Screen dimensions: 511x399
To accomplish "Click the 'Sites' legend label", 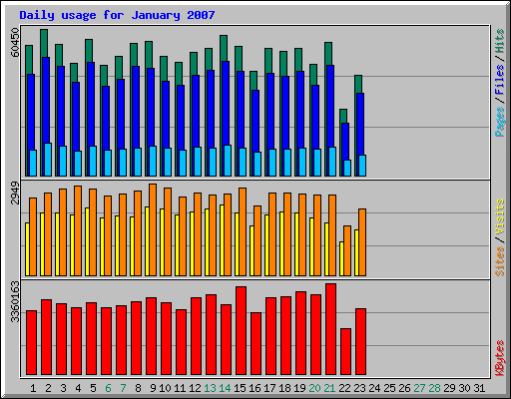I will 500,261.
